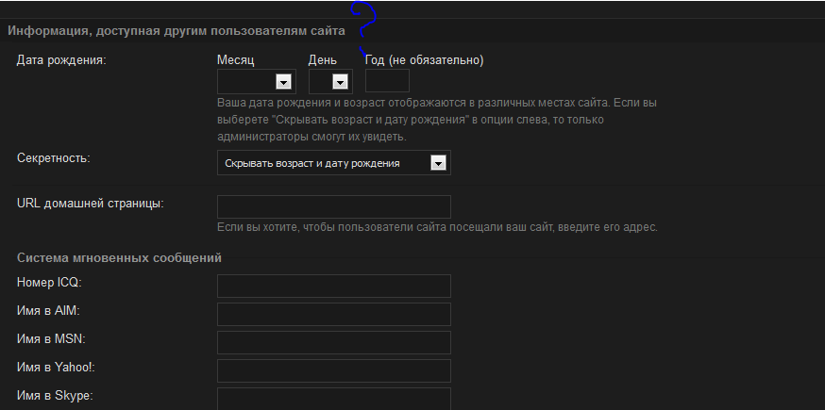825x410 pixels.
Task: Focus the Имя в Skype input field
Action: tap(334, 399)
